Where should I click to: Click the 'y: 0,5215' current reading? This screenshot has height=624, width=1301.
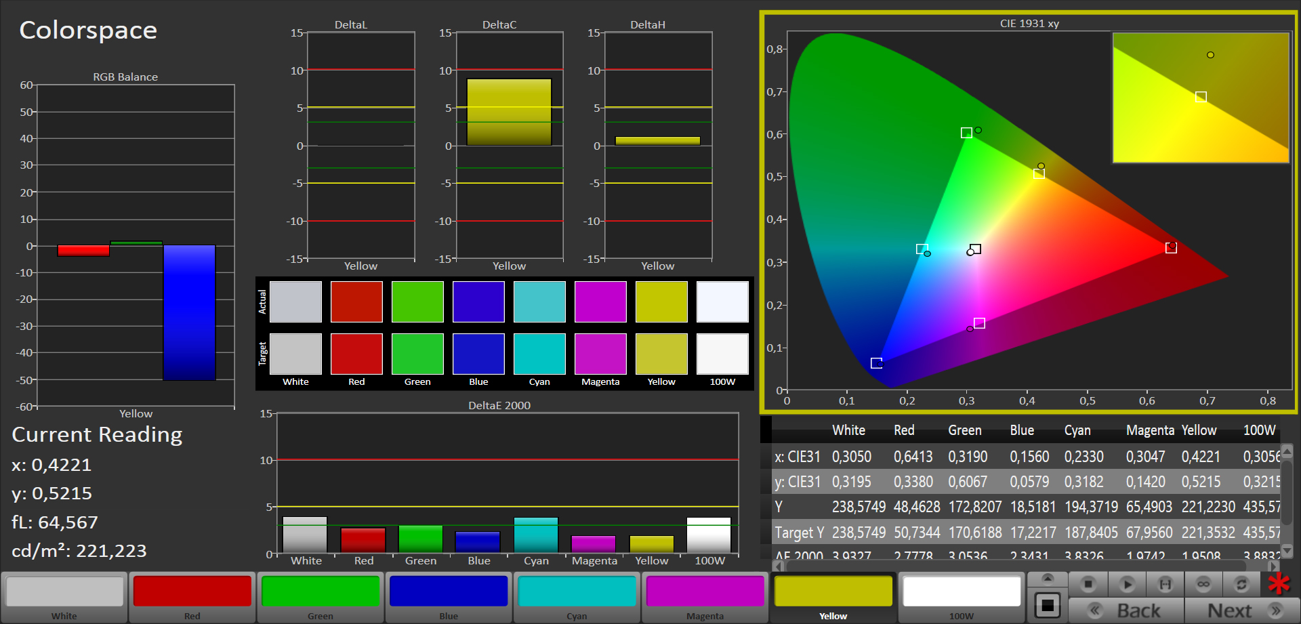pyautogui.click(x=51, y=493)
